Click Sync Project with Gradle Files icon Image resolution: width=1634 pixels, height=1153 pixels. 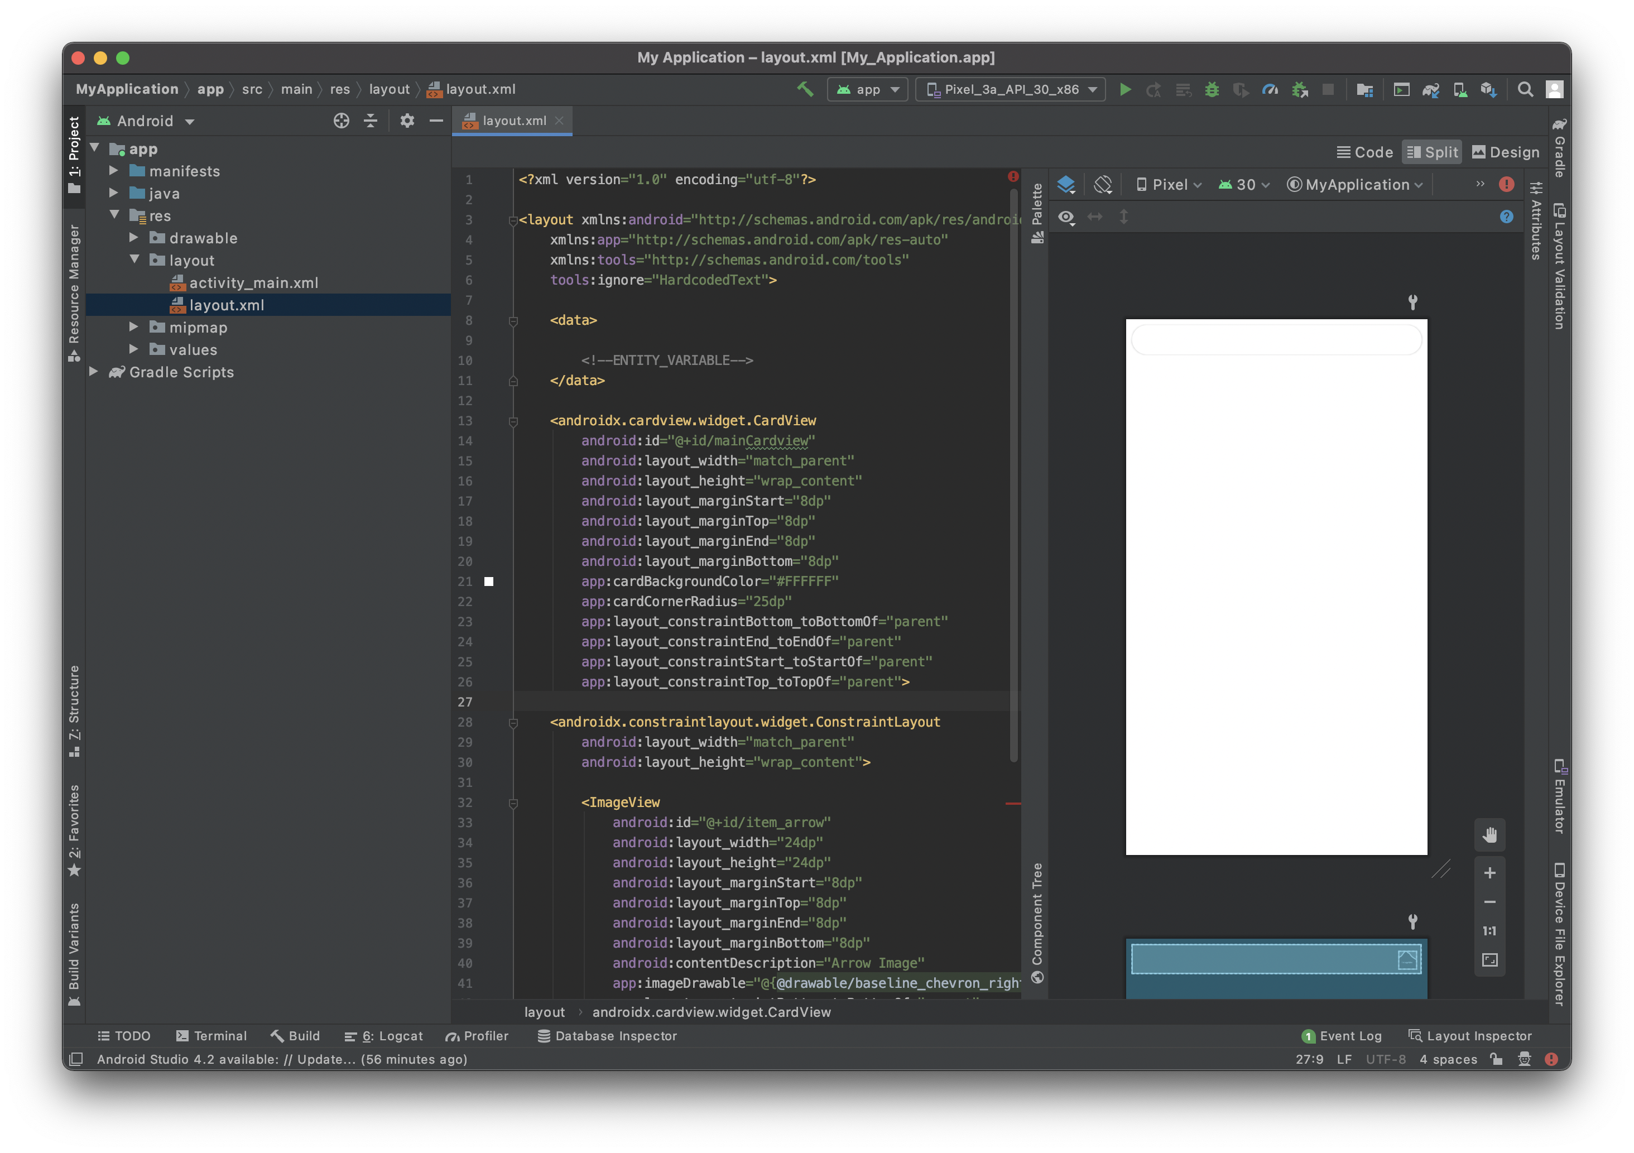[1430, 90]
